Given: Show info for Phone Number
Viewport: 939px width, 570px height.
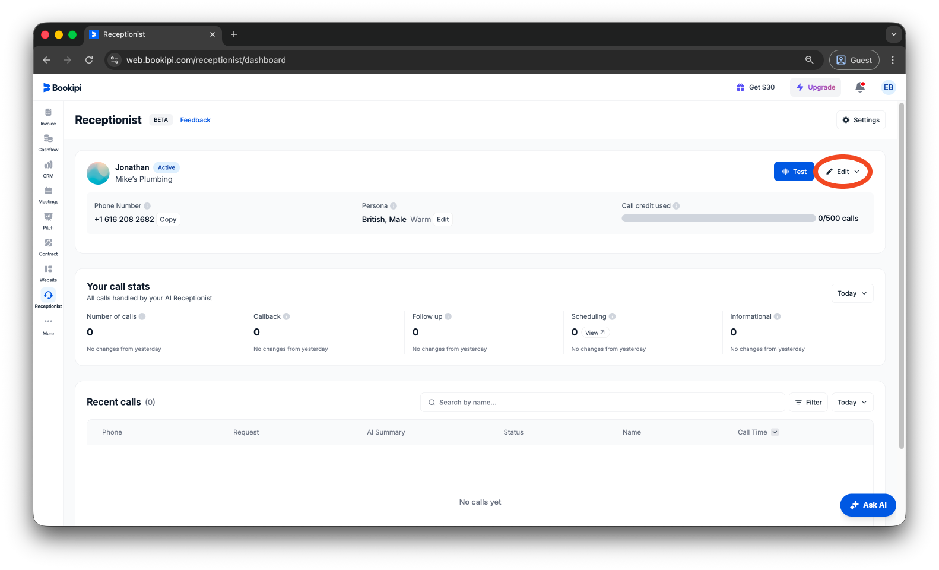Looking at the screenshot, I should tap(147, 206).
